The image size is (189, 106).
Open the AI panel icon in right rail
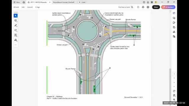174,13
